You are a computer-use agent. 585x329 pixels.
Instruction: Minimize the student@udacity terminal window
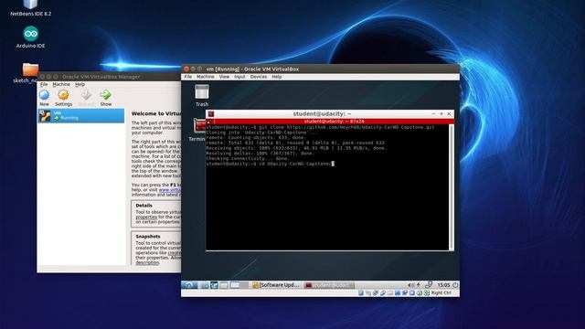[433, 113]
